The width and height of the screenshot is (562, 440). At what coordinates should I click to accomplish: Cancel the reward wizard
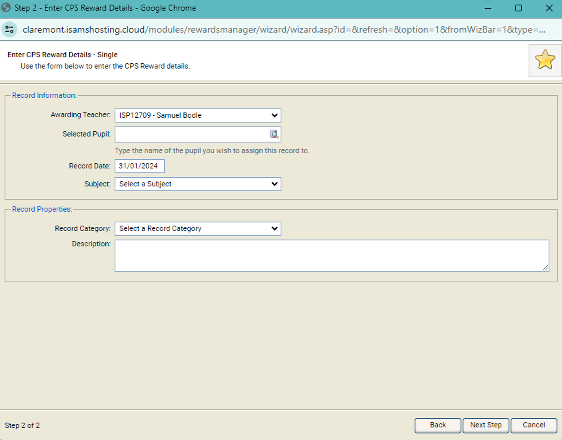click(x=534, y=425)
